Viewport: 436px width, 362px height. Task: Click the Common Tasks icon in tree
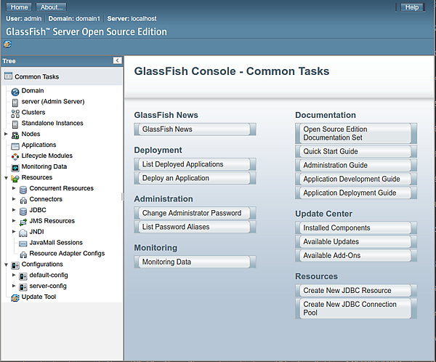pos(8,76)
